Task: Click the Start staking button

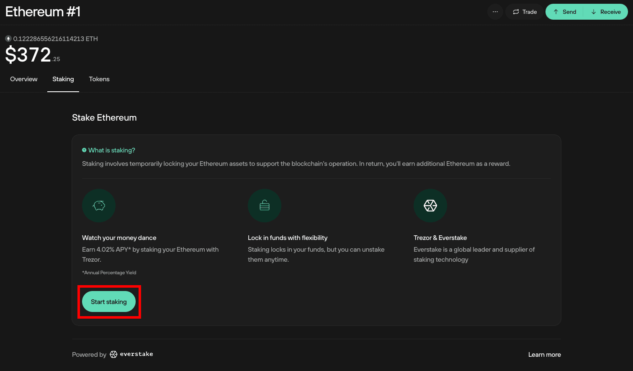Action: (109, 301)
